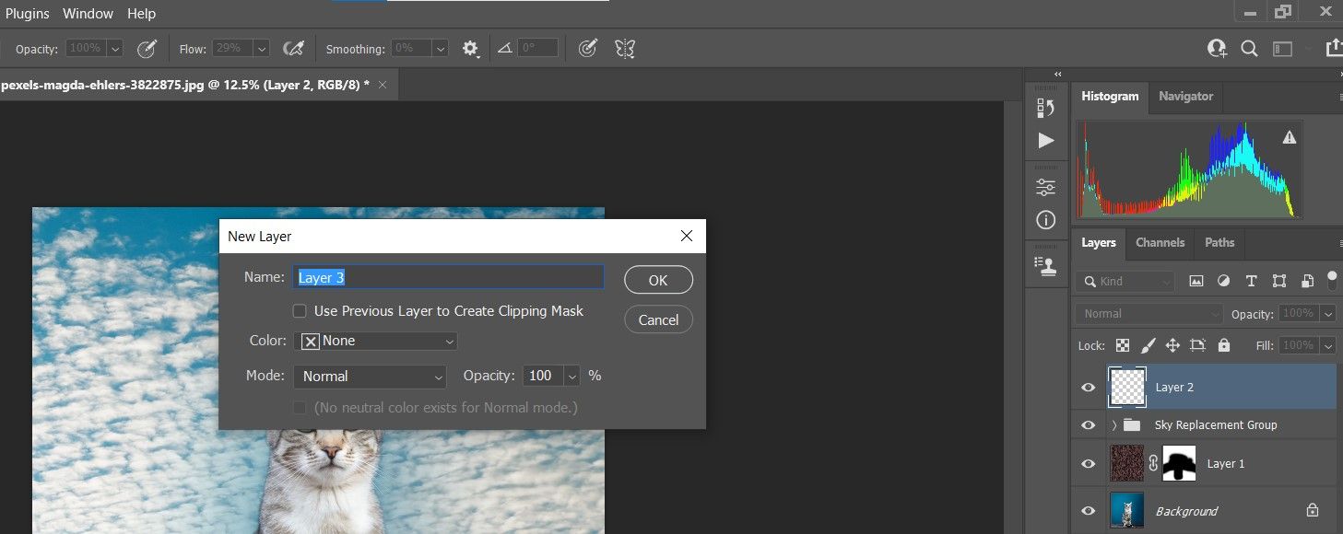Click the dialog Opacity value field
The height and width of the screenshot is (534, 1343).
pos(544,377)
